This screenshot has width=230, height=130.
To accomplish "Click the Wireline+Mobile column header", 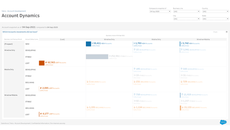I will [203, 39].
